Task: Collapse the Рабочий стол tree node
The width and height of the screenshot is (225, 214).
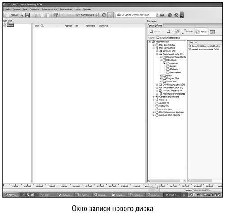Action: point(150,42)
